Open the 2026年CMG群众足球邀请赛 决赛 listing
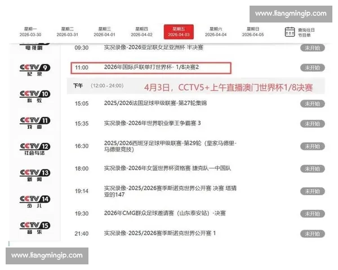Viewport: 338px width, 270px height. tap(164, 213)
